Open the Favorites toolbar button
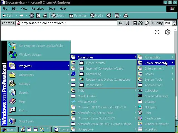 tap(78, 16)
